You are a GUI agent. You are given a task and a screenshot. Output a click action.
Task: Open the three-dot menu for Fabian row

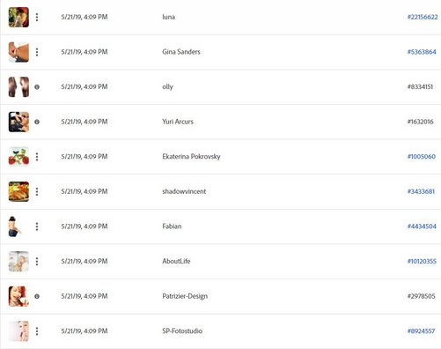tap(37, 226)
